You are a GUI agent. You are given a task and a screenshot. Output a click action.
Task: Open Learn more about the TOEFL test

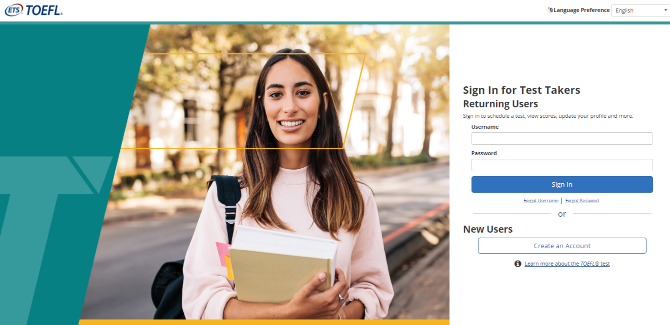tap(567, 264)
